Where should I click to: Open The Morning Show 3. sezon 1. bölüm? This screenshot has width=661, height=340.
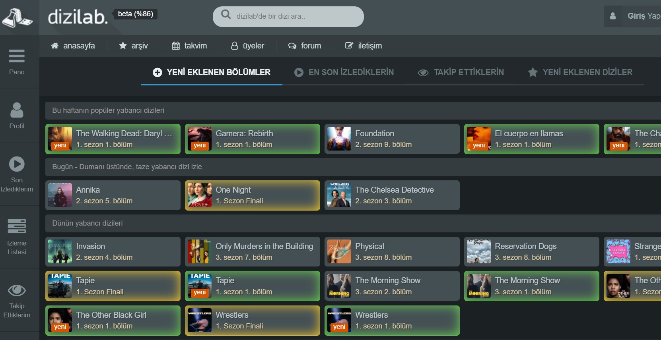532,286
